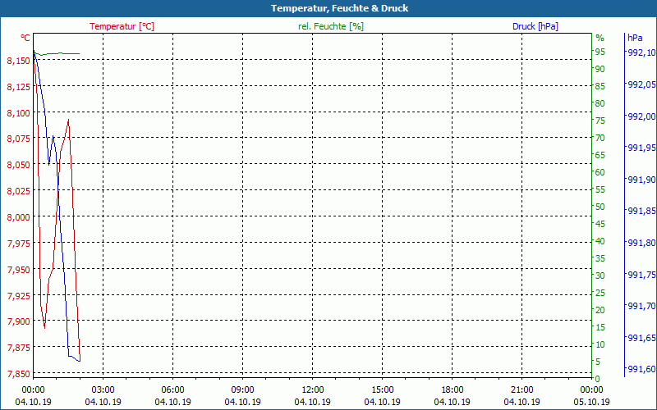Click the 06:00 time axis label

click(172, 389)
